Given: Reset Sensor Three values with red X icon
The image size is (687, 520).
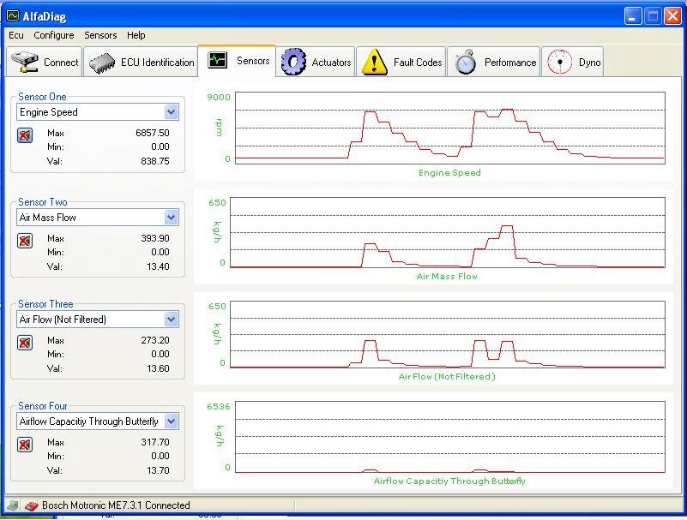Looking at the screenshot, I should click(25, 343).
